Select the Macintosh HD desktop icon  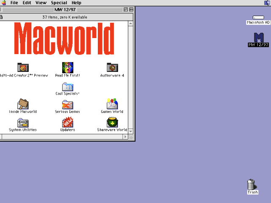tap(258, 17)
